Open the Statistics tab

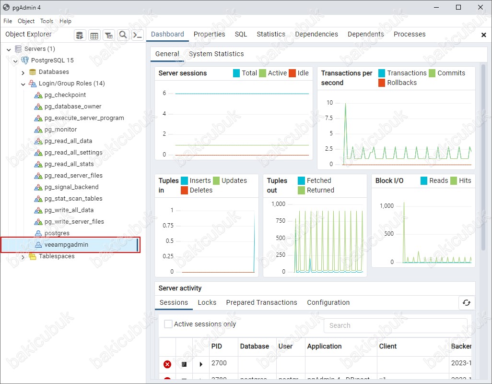pos(271,34)
